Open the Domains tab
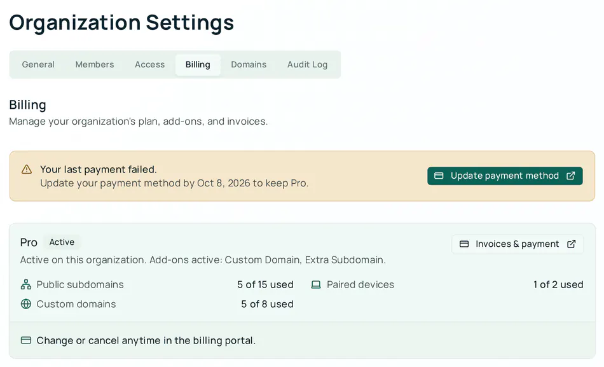The image size is (604, 367). [x=249, y=64]
